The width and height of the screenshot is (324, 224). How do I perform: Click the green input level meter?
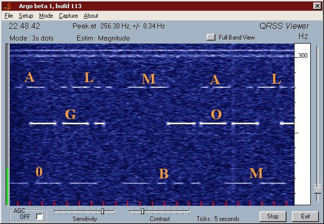[8, 186]
